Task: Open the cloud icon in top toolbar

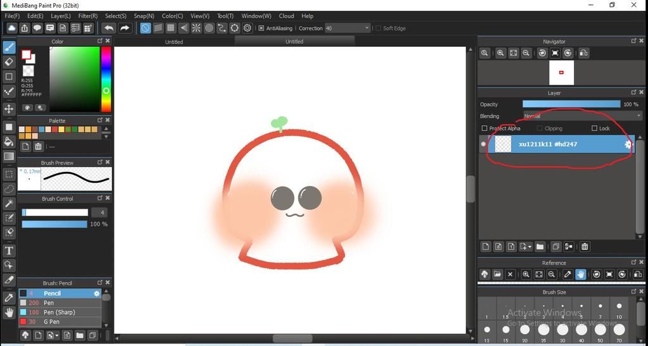Action: (11, 28)
